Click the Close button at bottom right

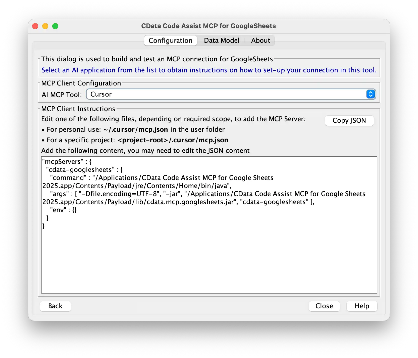[324, 306]
